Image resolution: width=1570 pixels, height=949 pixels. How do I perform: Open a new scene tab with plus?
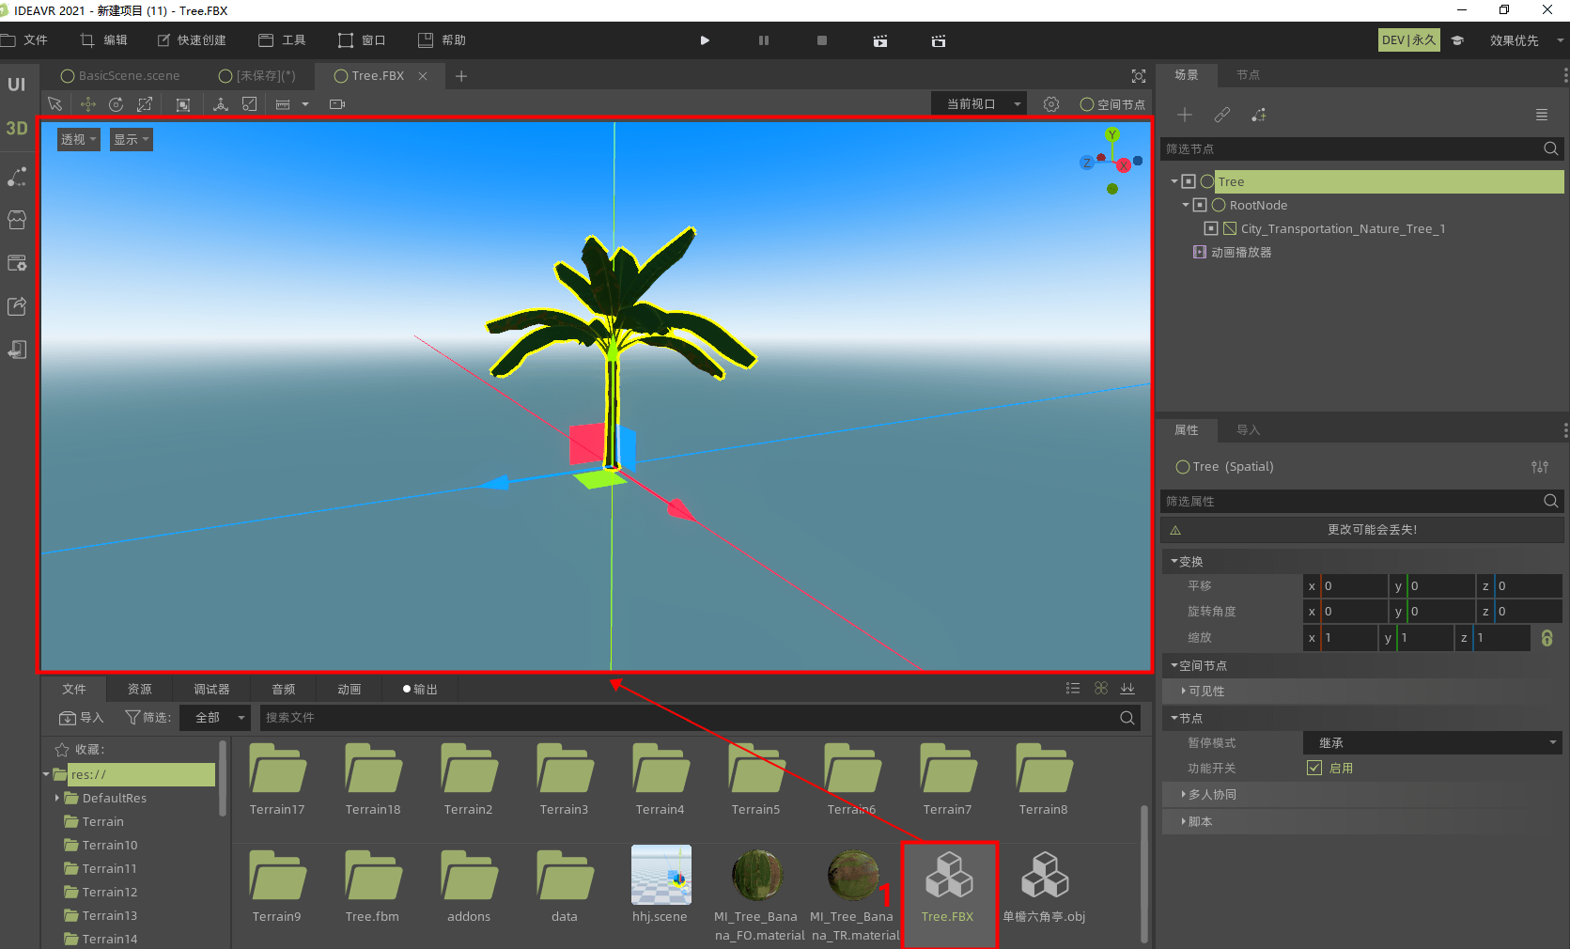click(461, 76)
